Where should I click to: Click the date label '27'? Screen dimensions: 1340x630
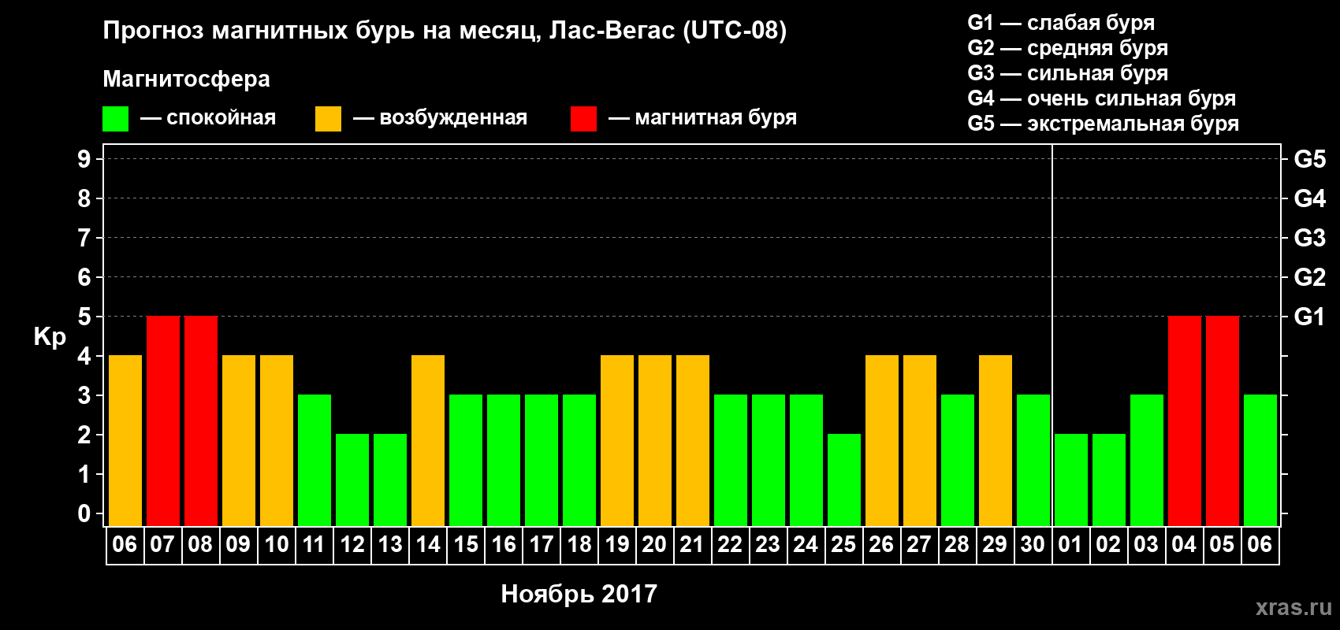[920, 545]
